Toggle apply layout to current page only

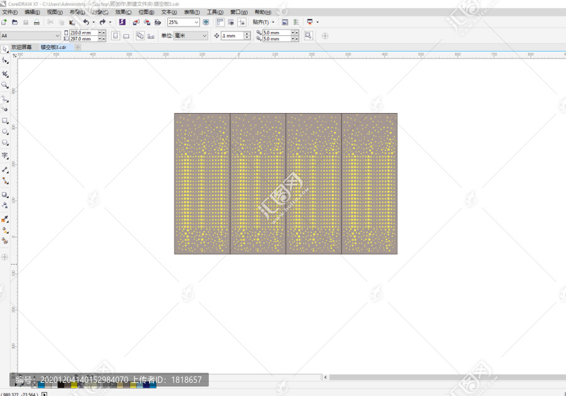tap(151, 36)
